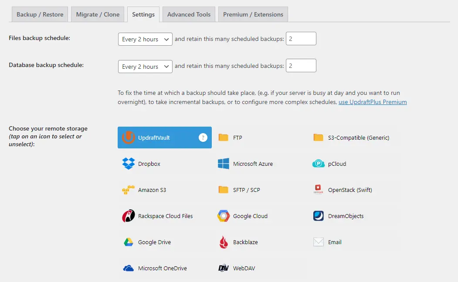This screenshot has width=458, height=282.
Task: Select the Amazon S3 icon
Action: coord(128,190)
